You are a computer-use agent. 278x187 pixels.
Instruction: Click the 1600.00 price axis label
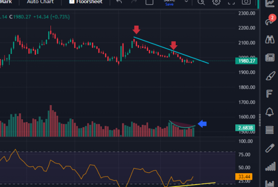[247, 117]
